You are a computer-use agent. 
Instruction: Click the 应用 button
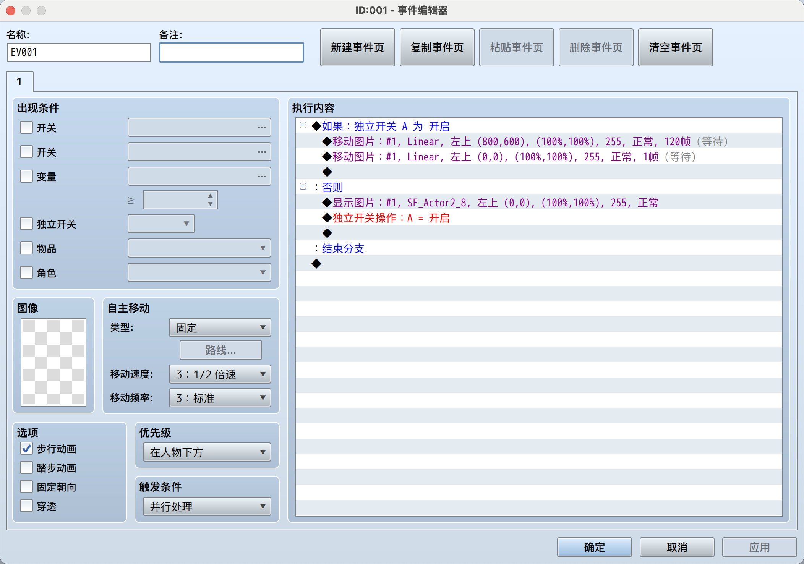coord(759,547)
